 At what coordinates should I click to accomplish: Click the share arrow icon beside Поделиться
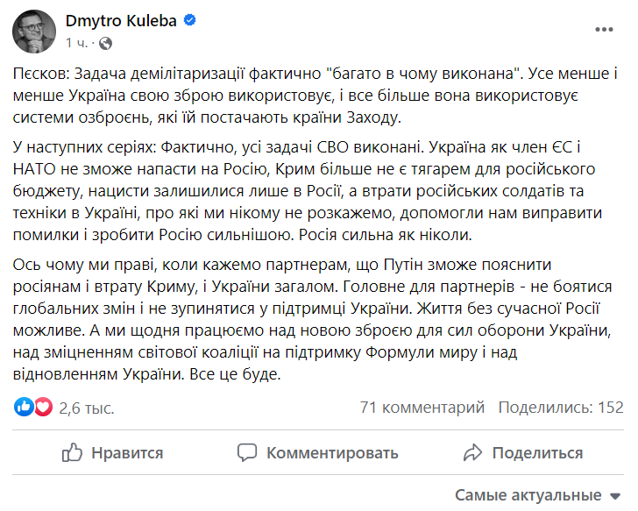pos(473,452)
